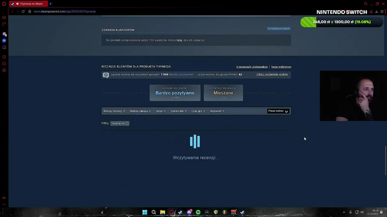Open browser downloads icon
Viewport: 387px width, 217px height.
coord(376,12)
